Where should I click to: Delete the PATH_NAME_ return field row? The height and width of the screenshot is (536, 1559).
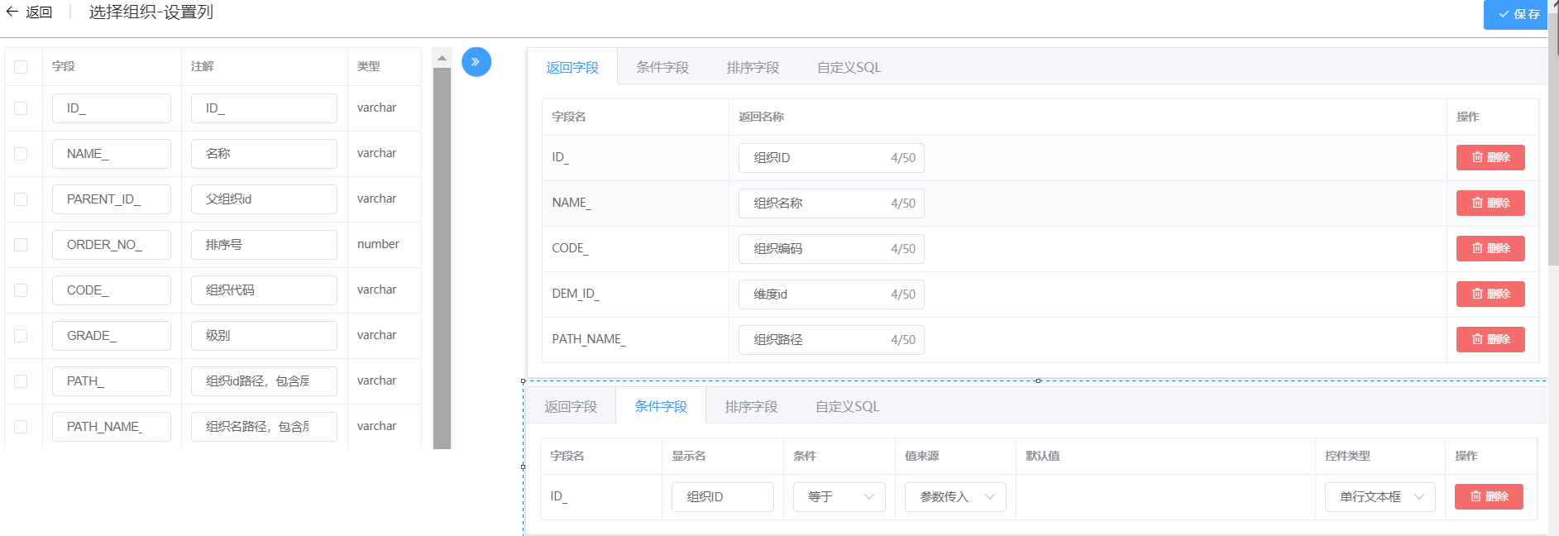point(1490,339)
